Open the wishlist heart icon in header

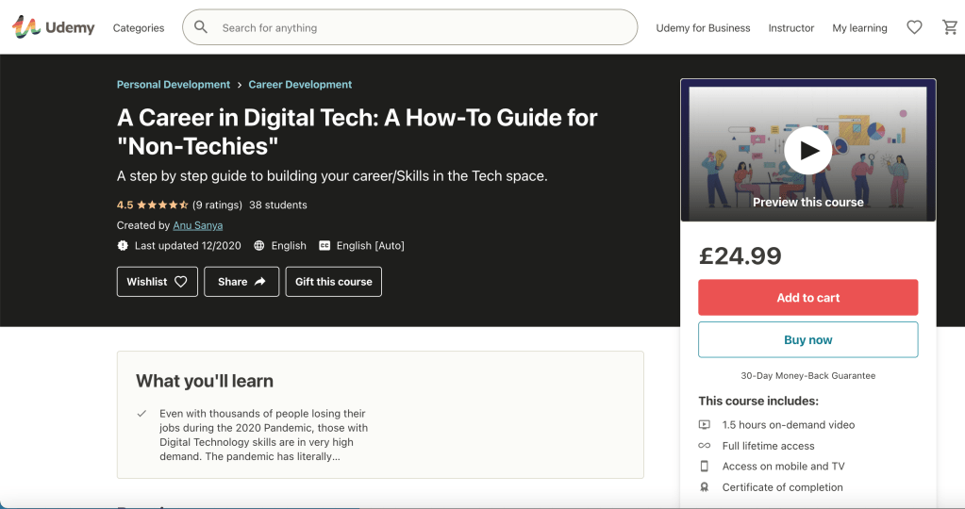(x=914, y=27)
